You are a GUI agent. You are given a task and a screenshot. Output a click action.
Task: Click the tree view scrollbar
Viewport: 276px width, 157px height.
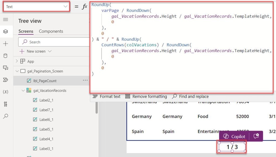click(96, 107)
